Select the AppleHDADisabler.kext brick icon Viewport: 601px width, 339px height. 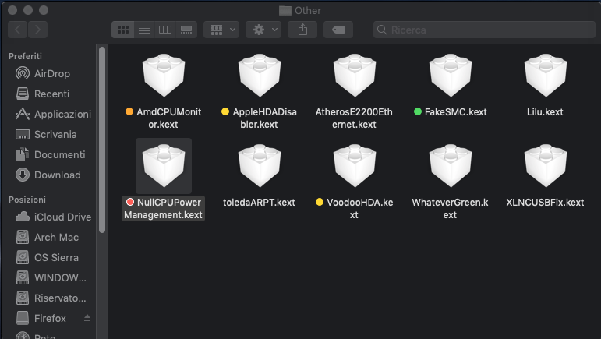click(x=260, y=75)
